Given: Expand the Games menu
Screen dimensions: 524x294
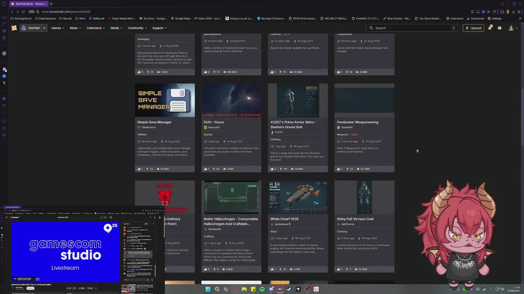Looking at the screenshot, I should (58, 28).
